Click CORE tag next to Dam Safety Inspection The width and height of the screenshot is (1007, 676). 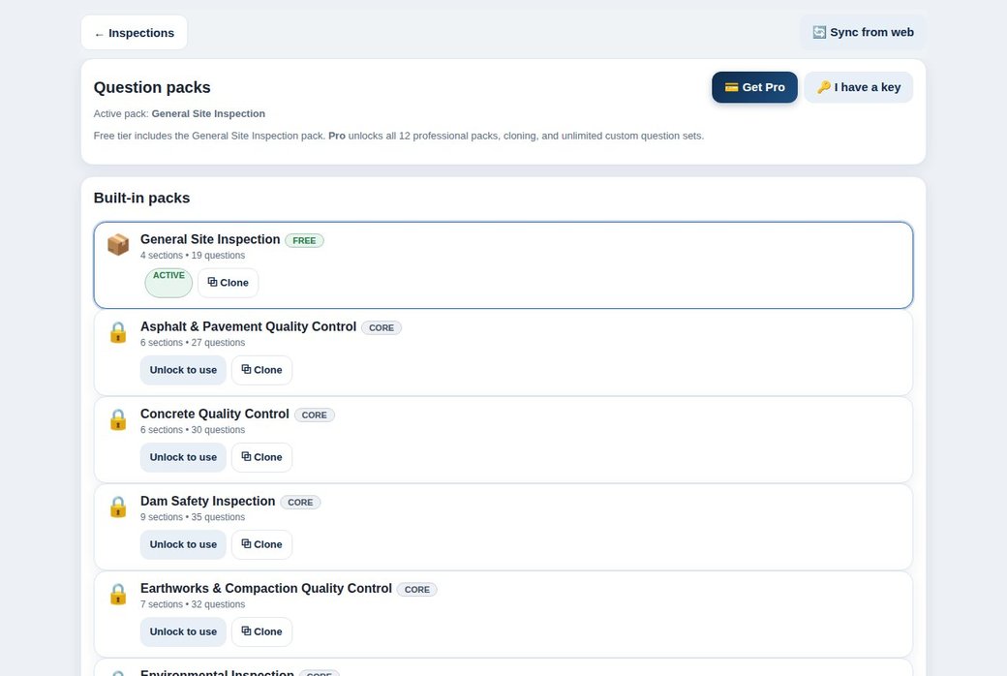[x=300, y=503]
